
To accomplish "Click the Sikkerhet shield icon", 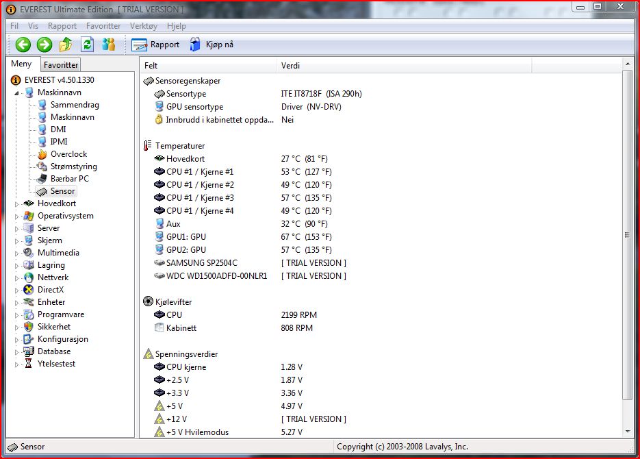I will point(29,327).
